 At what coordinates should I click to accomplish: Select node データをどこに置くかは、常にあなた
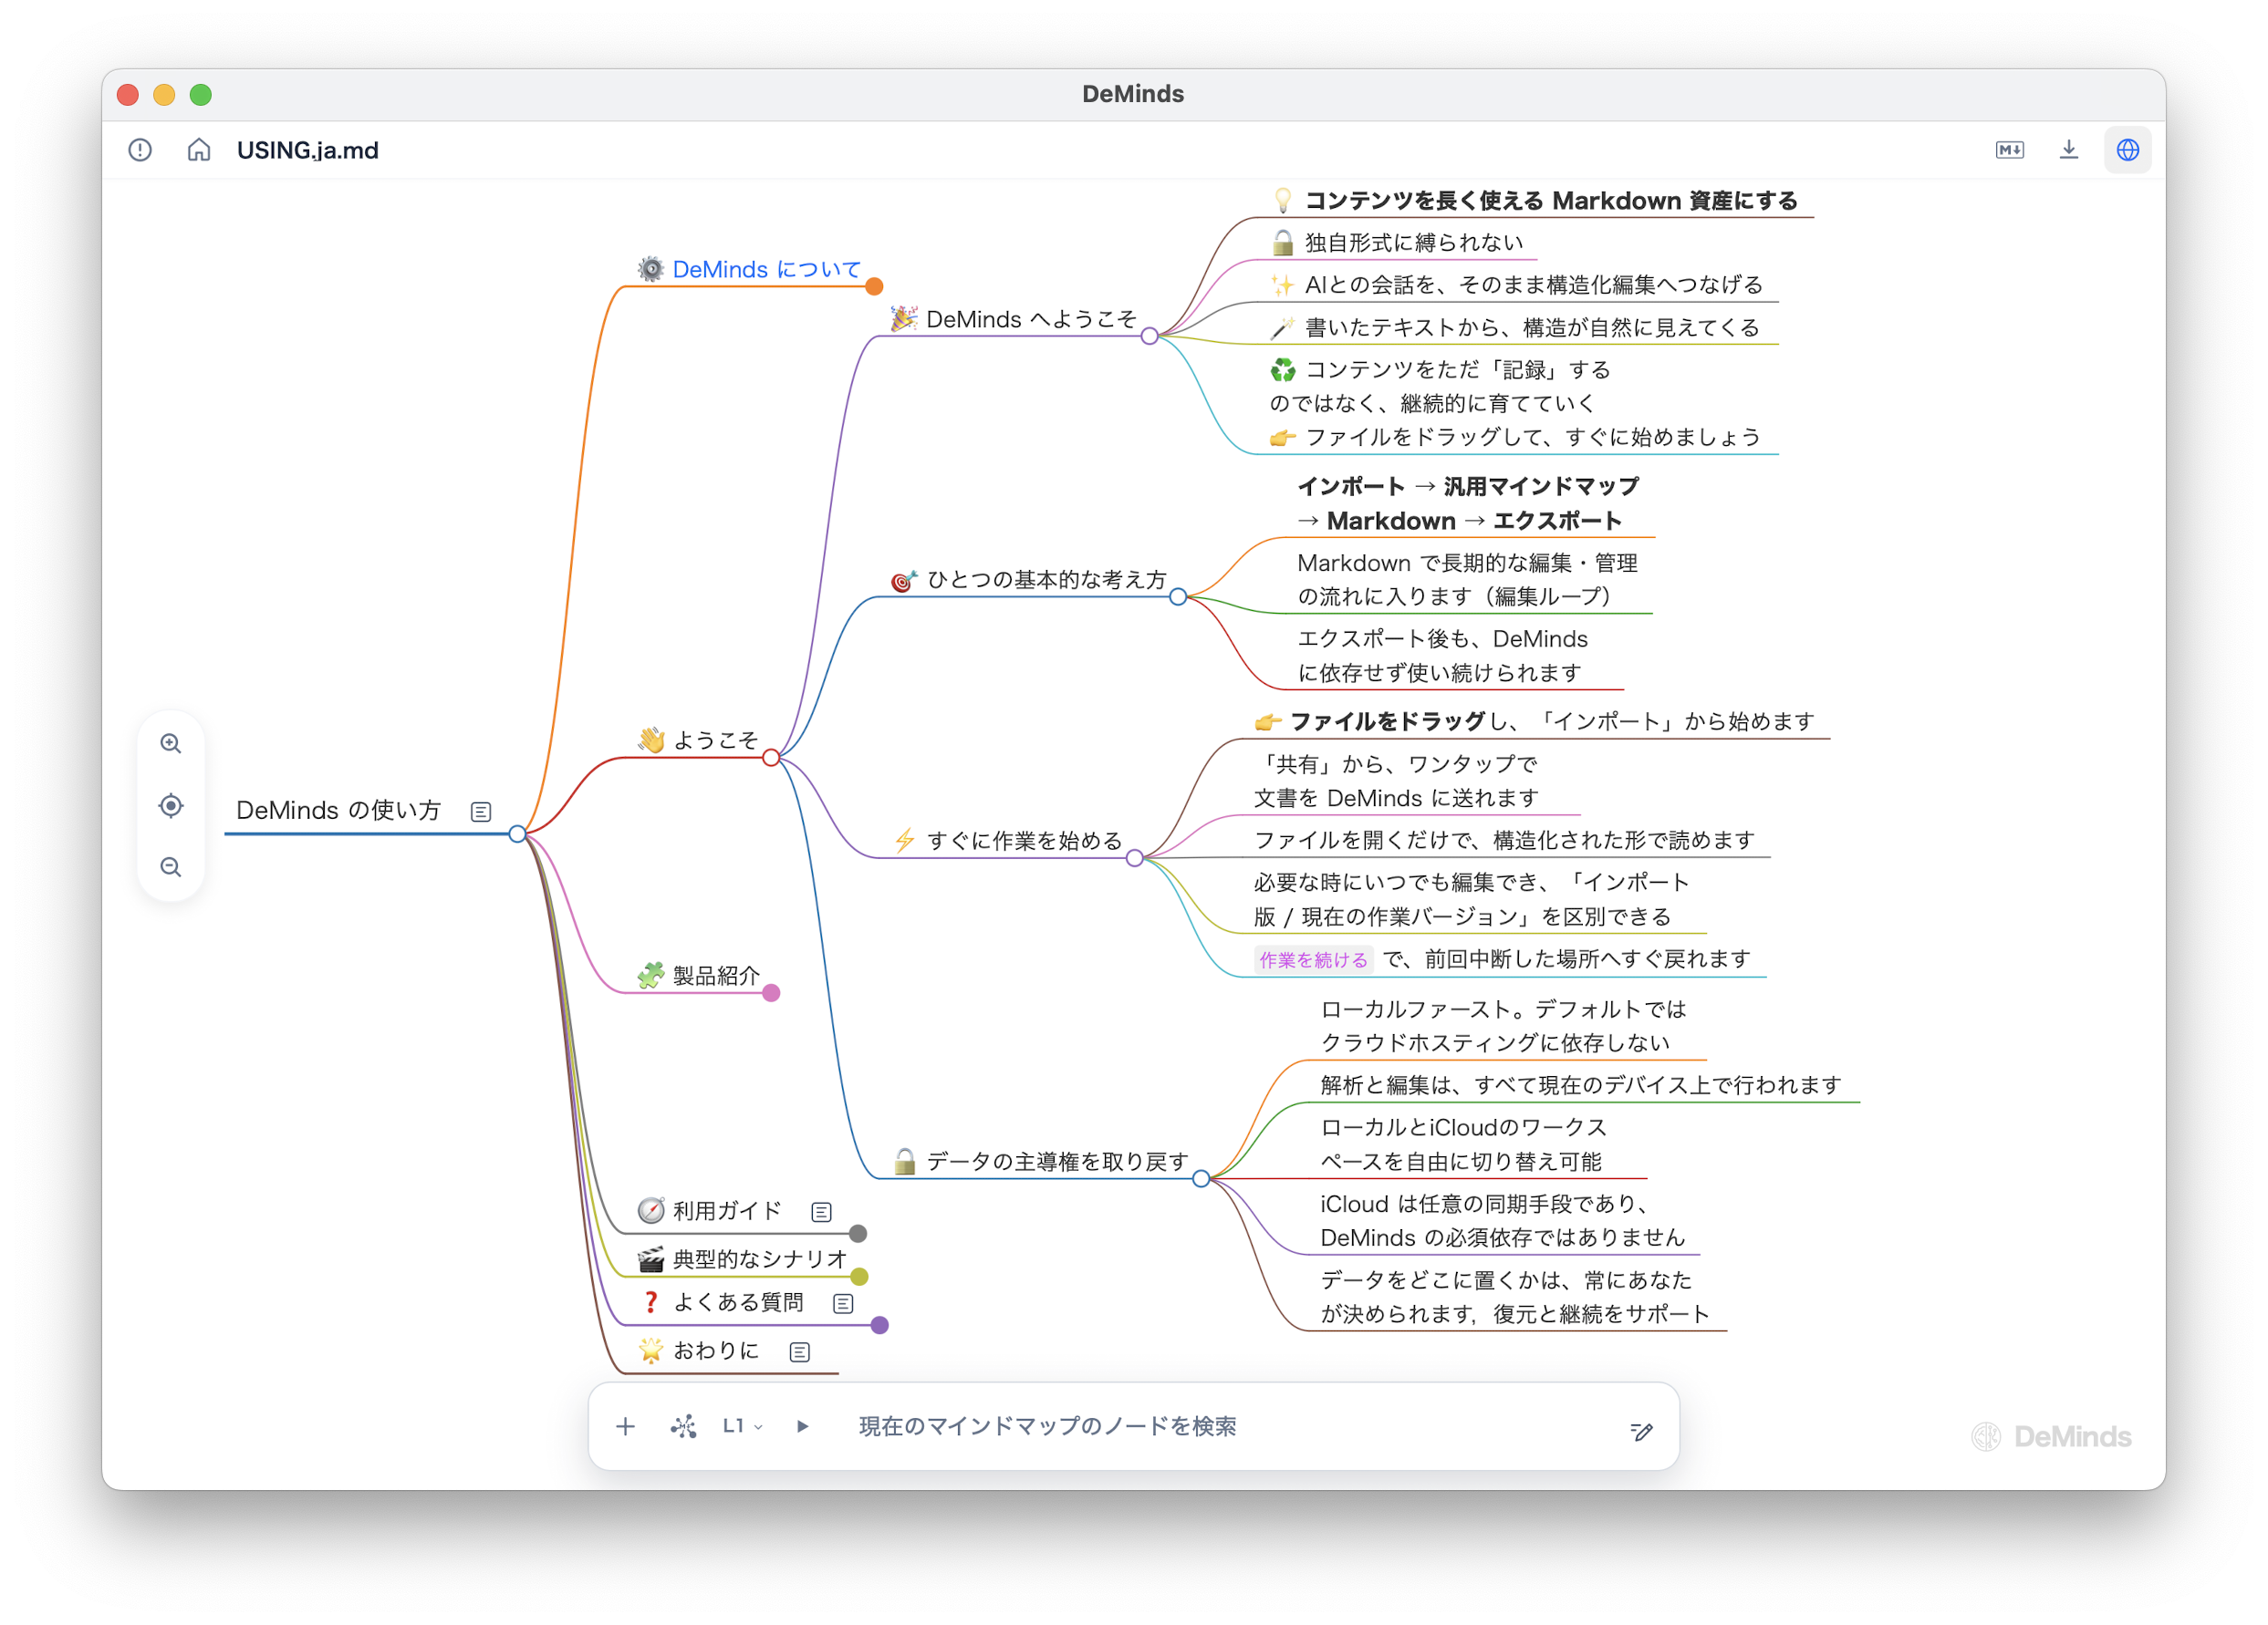tap(1515, 1298)
